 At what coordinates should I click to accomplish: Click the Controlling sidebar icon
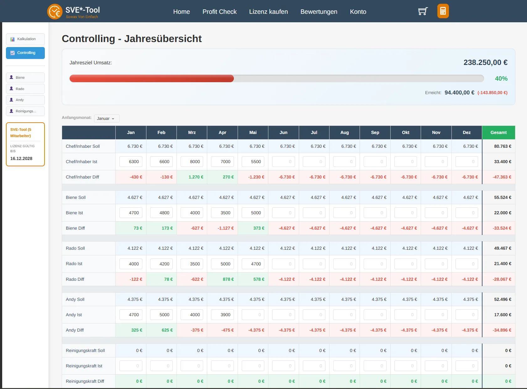pyautogui.click(x=13, y=53)
